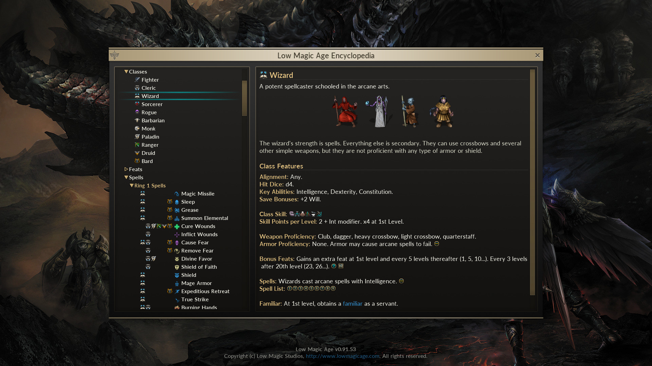This screenshot has height=366, width=652.
Task: Click the Burning Hands flame icon
Action: (177, 307)
